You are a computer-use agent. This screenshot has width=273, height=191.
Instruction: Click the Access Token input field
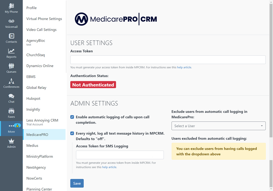click(168, 60)
